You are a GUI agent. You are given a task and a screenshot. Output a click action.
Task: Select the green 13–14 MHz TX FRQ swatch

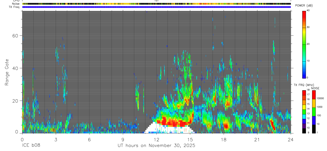304,112
